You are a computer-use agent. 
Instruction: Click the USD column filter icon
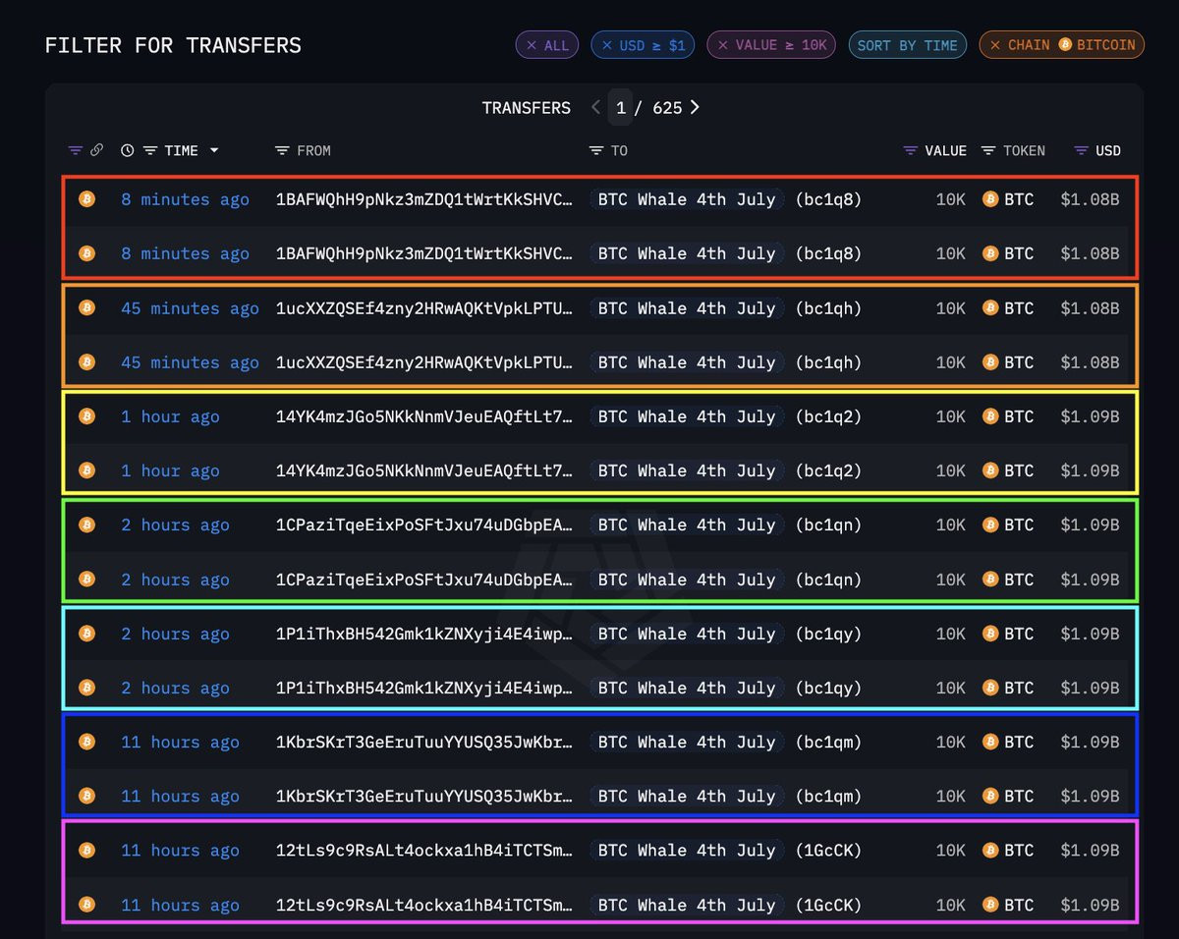click(1081, 150)
